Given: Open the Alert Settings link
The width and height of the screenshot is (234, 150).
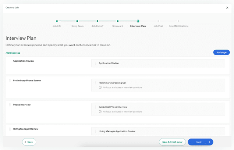Looking at the screenshot, I should (x=13, y=53).
